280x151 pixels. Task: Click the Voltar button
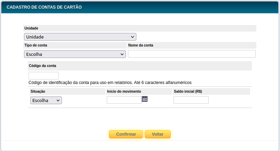158,134
